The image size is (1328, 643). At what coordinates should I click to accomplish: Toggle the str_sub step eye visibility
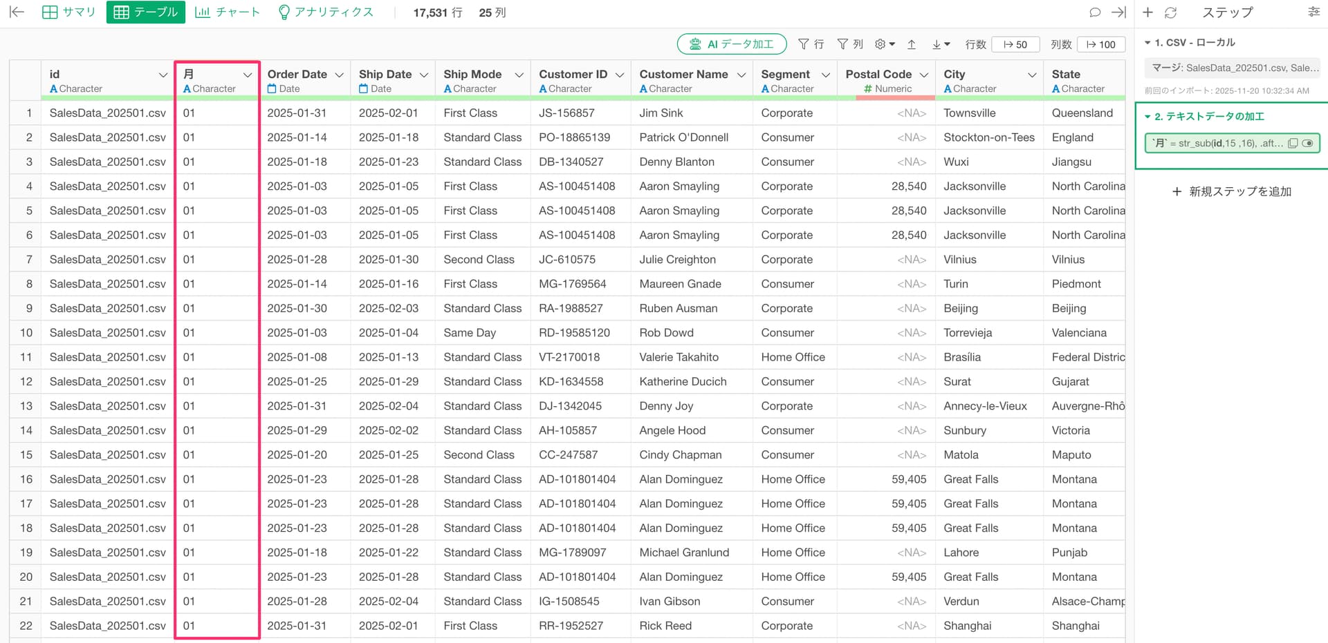click(1307, 143)
